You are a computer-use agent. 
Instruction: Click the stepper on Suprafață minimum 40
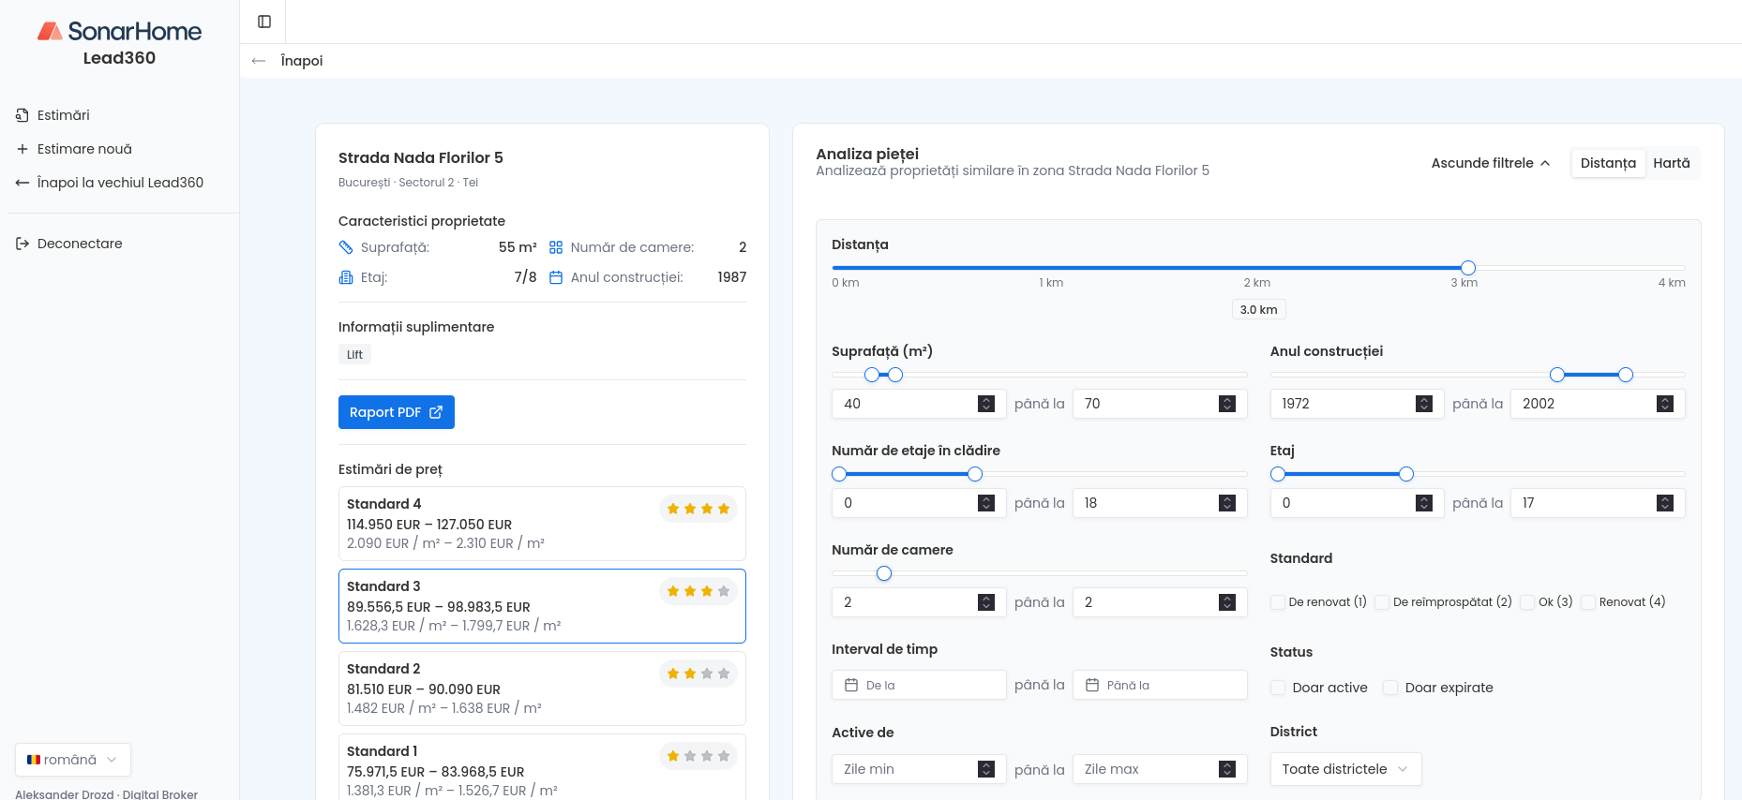985,404
